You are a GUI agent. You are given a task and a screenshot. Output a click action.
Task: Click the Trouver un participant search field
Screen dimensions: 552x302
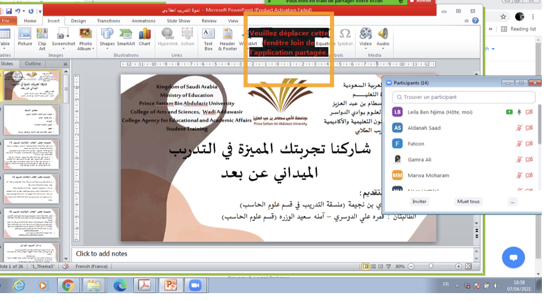(x=464, y=97)
